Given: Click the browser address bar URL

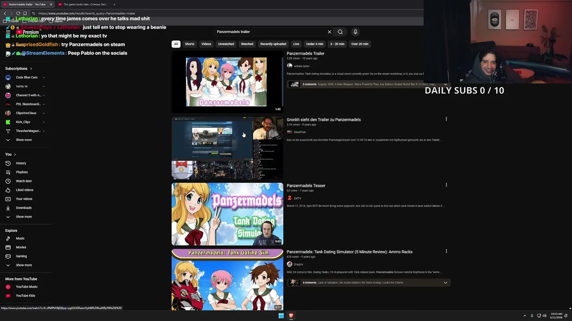Looking at the screenshot, I should click(87, 13).
